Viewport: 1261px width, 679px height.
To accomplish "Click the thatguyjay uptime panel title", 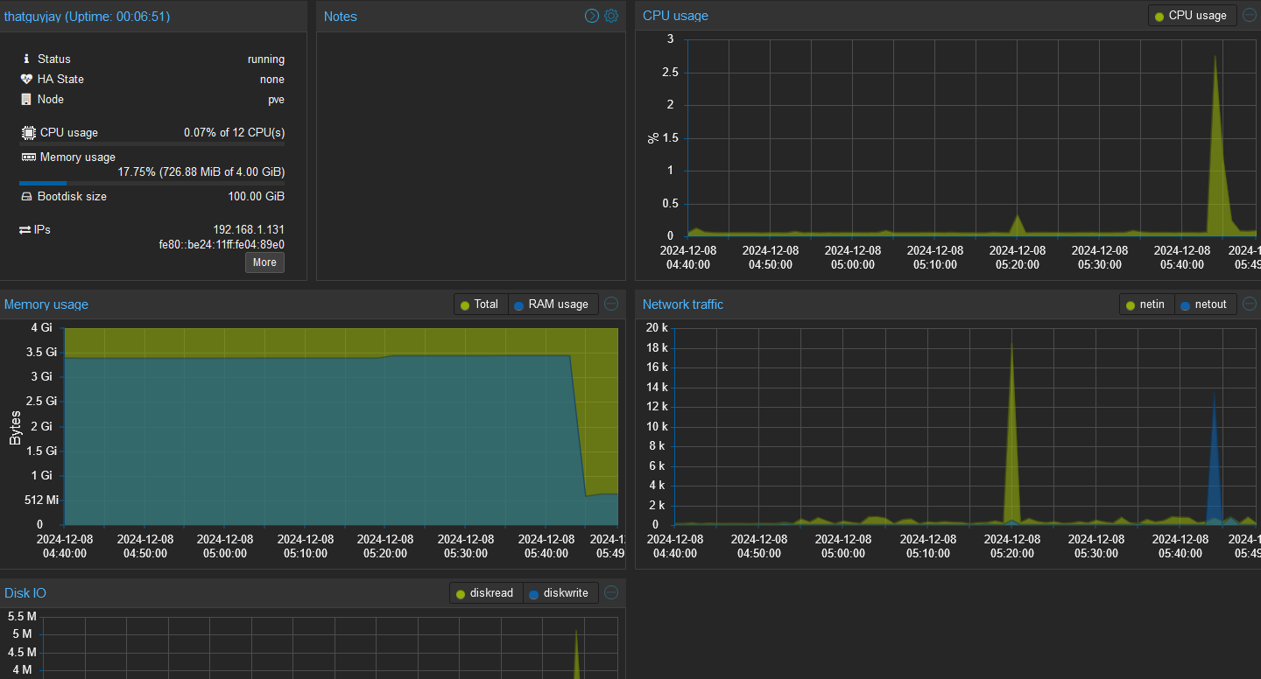I will coord(88,16).
